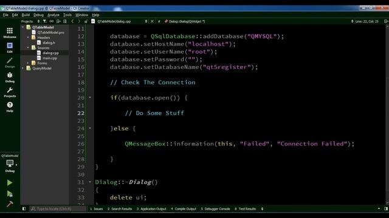Select dialog.h in project tree
Image resolution: width=389 pixels, height=218 pixels.
coord(49,43)
